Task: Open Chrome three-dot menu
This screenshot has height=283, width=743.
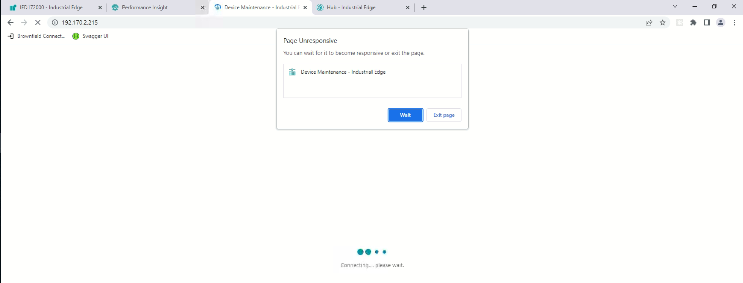Action: coord(735,23)
